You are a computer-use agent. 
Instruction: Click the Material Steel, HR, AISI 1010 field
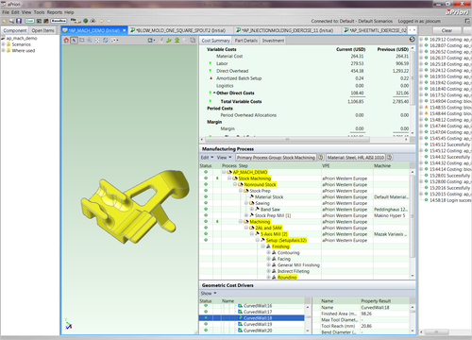click(x=356, y=158)
